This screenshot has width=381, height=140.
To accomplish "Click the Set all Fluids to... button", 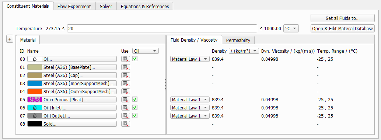I will [x=343, y=18].
